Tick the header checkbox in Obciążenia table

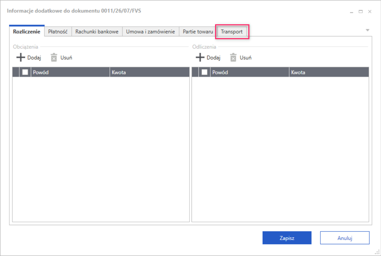pyautogui.click(x=25, y=72)
